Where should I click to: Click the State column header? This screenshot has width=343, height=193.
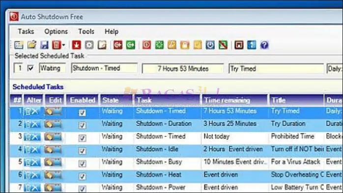point(116,100)
